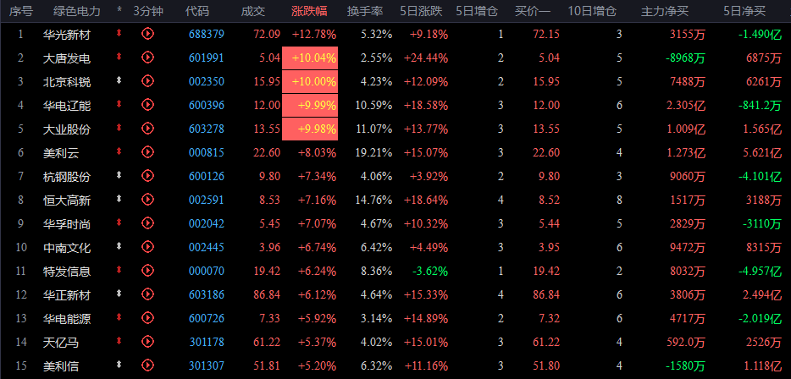Click the 3分钟 column header
791x379 pixels.
148,11
